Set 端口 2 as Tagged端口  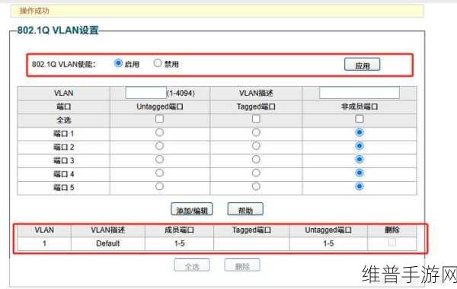(x=256, y=146)
